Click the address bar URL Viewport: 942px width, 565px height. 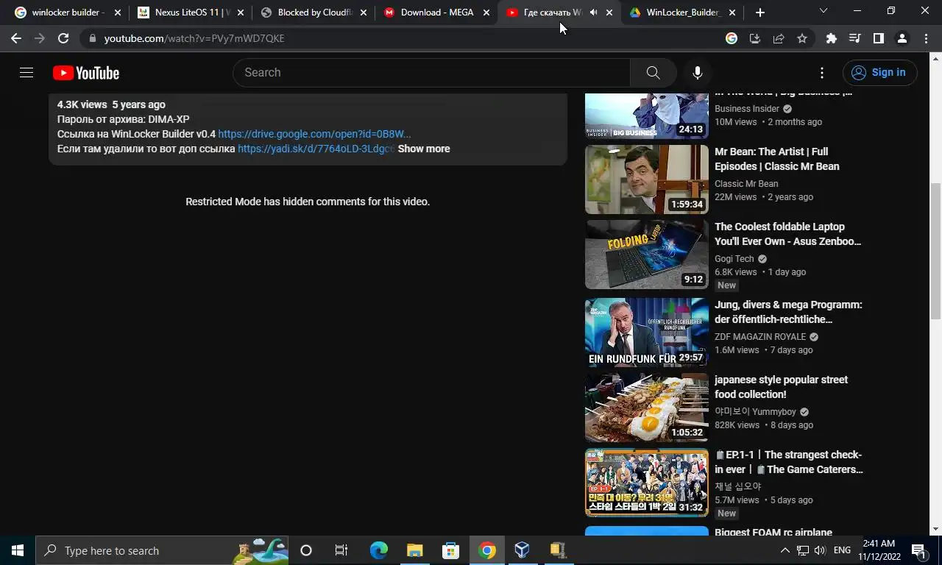tap(194, 38)
